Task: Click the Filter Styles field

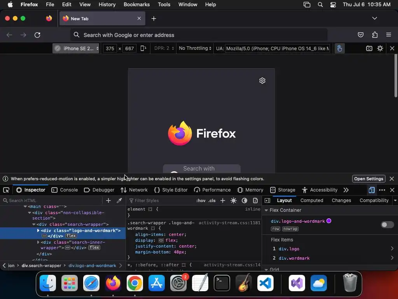Action: pos(161,201)
